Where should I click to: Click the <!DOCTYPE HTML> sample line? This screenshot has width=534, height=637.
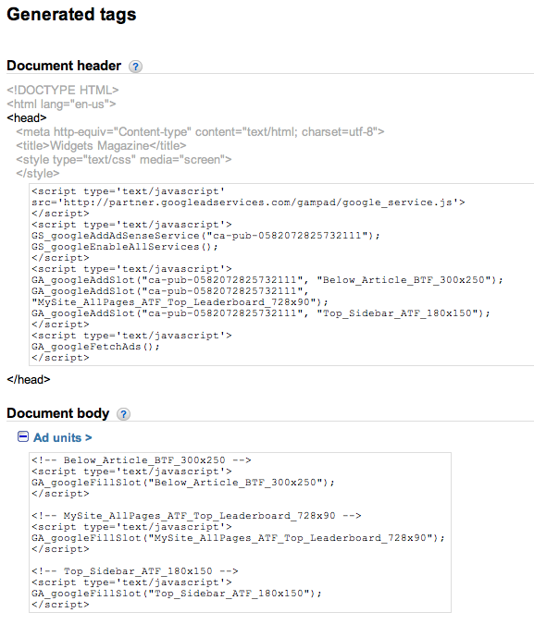tap(63, 90)
